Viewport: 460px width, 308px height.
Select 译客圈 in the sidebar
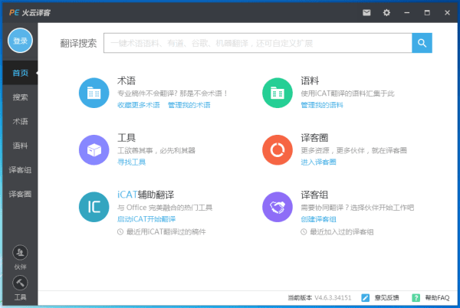point(20,194)
